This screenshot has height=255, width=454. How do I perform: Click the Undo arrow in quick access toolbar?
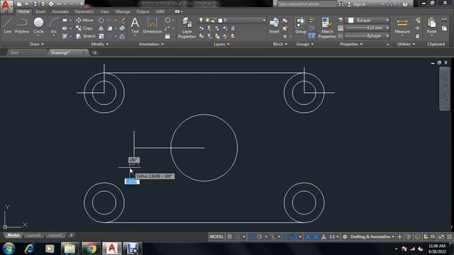pyautogui.click(x=59, y=4)
